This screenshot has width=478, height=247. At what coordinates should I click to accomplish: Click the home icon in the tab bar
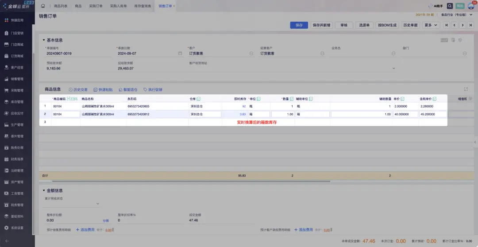[x=43, y=6]
